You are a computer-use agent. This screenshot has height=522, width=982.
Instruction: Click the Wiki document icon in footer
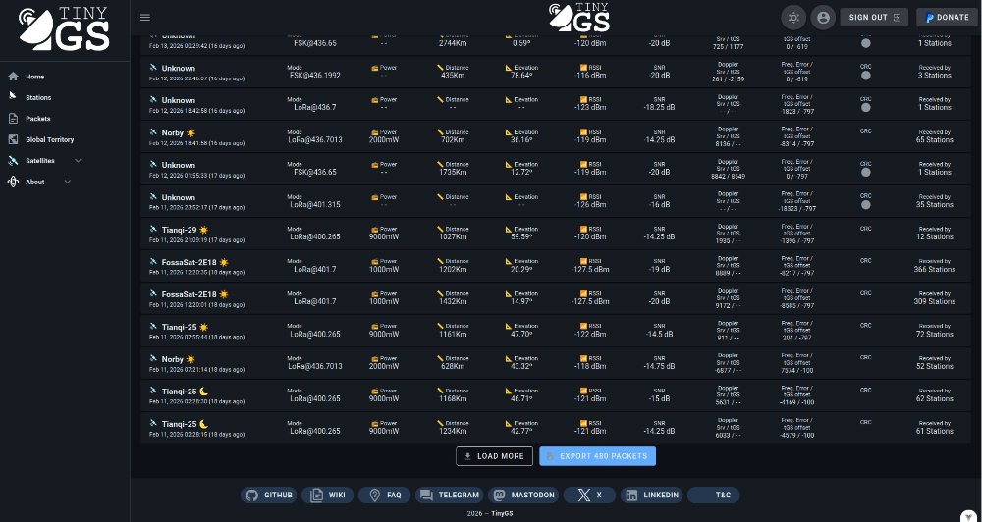click(316, 496)
